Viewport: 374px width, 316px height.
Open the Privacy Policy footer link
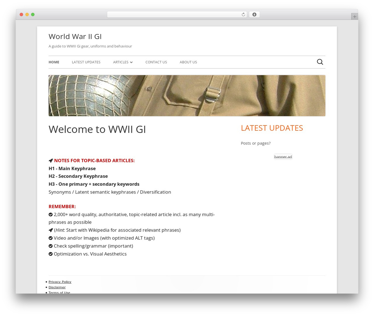pyautogui.click(x=60, y=282)
